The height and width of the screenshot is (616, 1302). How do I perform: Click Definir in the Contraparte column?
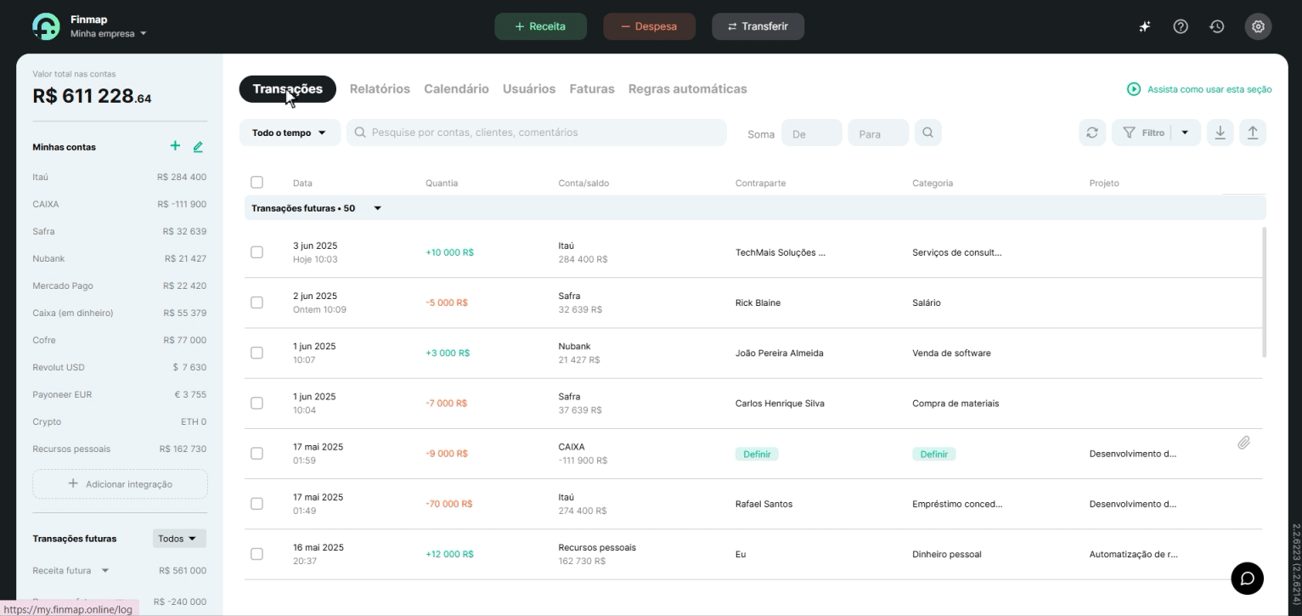(x=757, y=455)
